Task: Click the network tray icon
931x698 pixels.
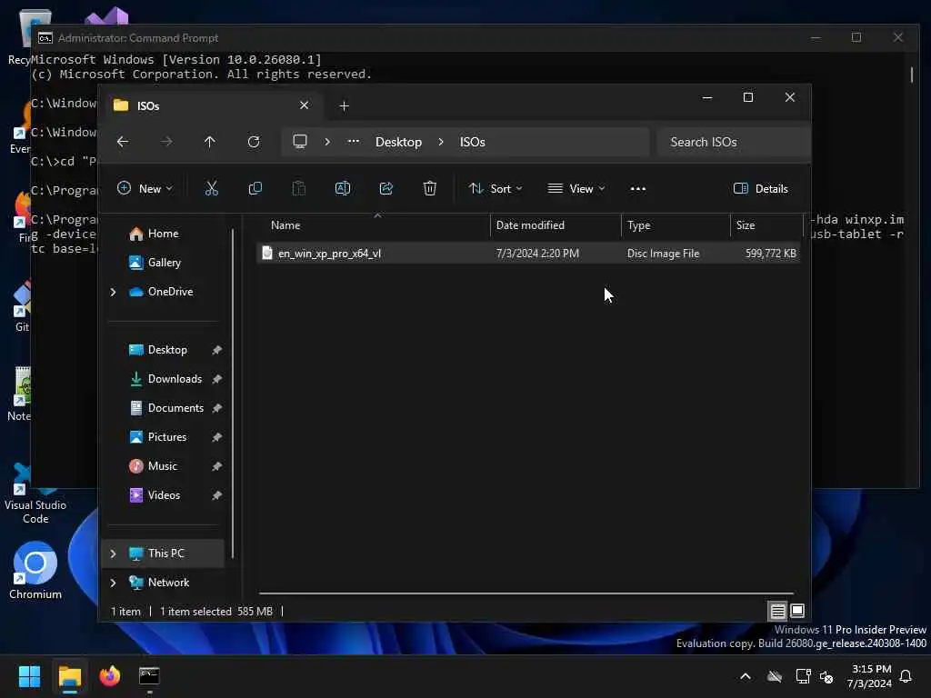Action: pyautogui.click(x=803, y=676)
